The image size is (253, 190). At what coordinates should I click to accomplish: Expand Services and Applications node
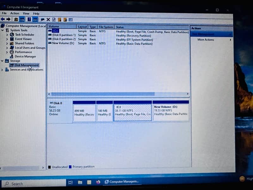click(2, 70)
